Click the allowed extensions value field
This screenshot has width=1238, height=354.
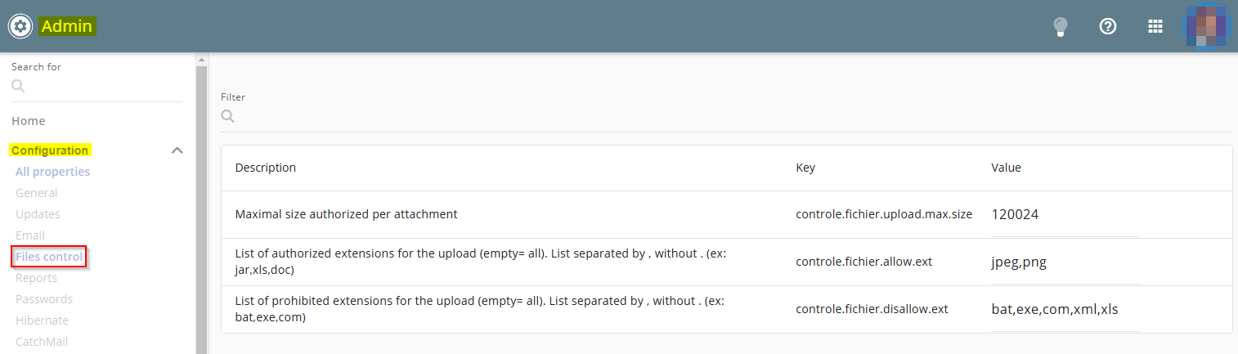click(x=1065, y=262)
